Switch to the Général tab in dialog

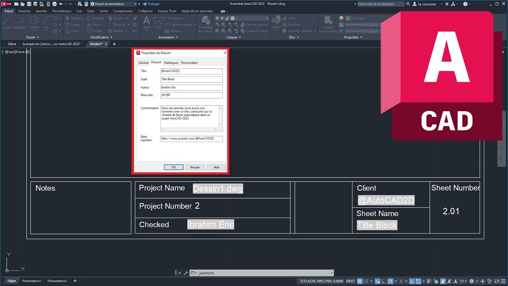click(x=143, y=63)
